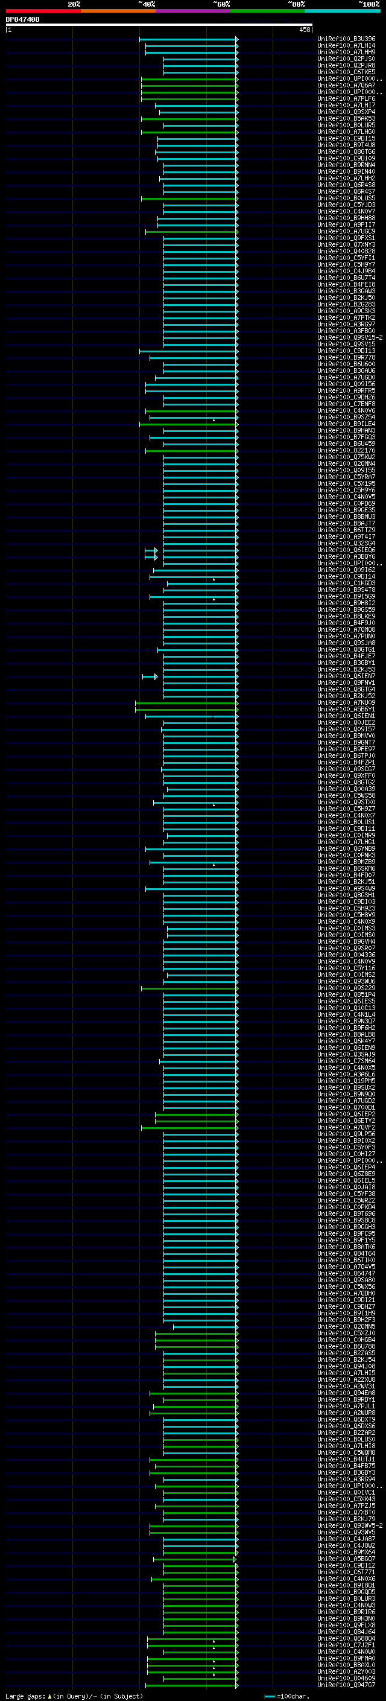Select the UniRef100_A5BGQ7 label

(x=346, y=1559)
